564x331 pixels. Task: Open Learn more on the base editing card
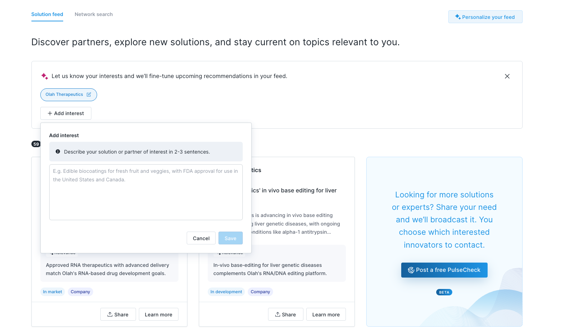coord(326,314)
